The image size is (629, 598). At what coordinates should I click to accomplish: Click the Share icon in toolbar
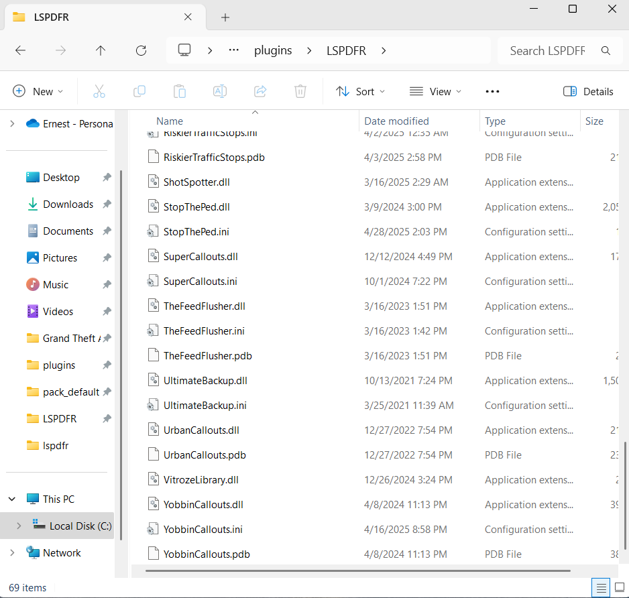point(260,91)
